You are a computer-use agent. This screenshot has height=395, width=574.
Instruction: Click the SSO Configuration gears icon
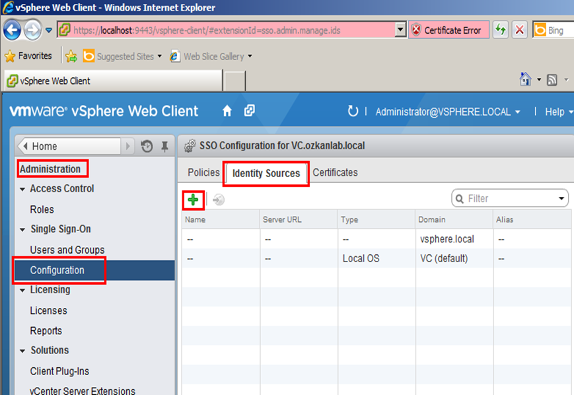point(190,146)
